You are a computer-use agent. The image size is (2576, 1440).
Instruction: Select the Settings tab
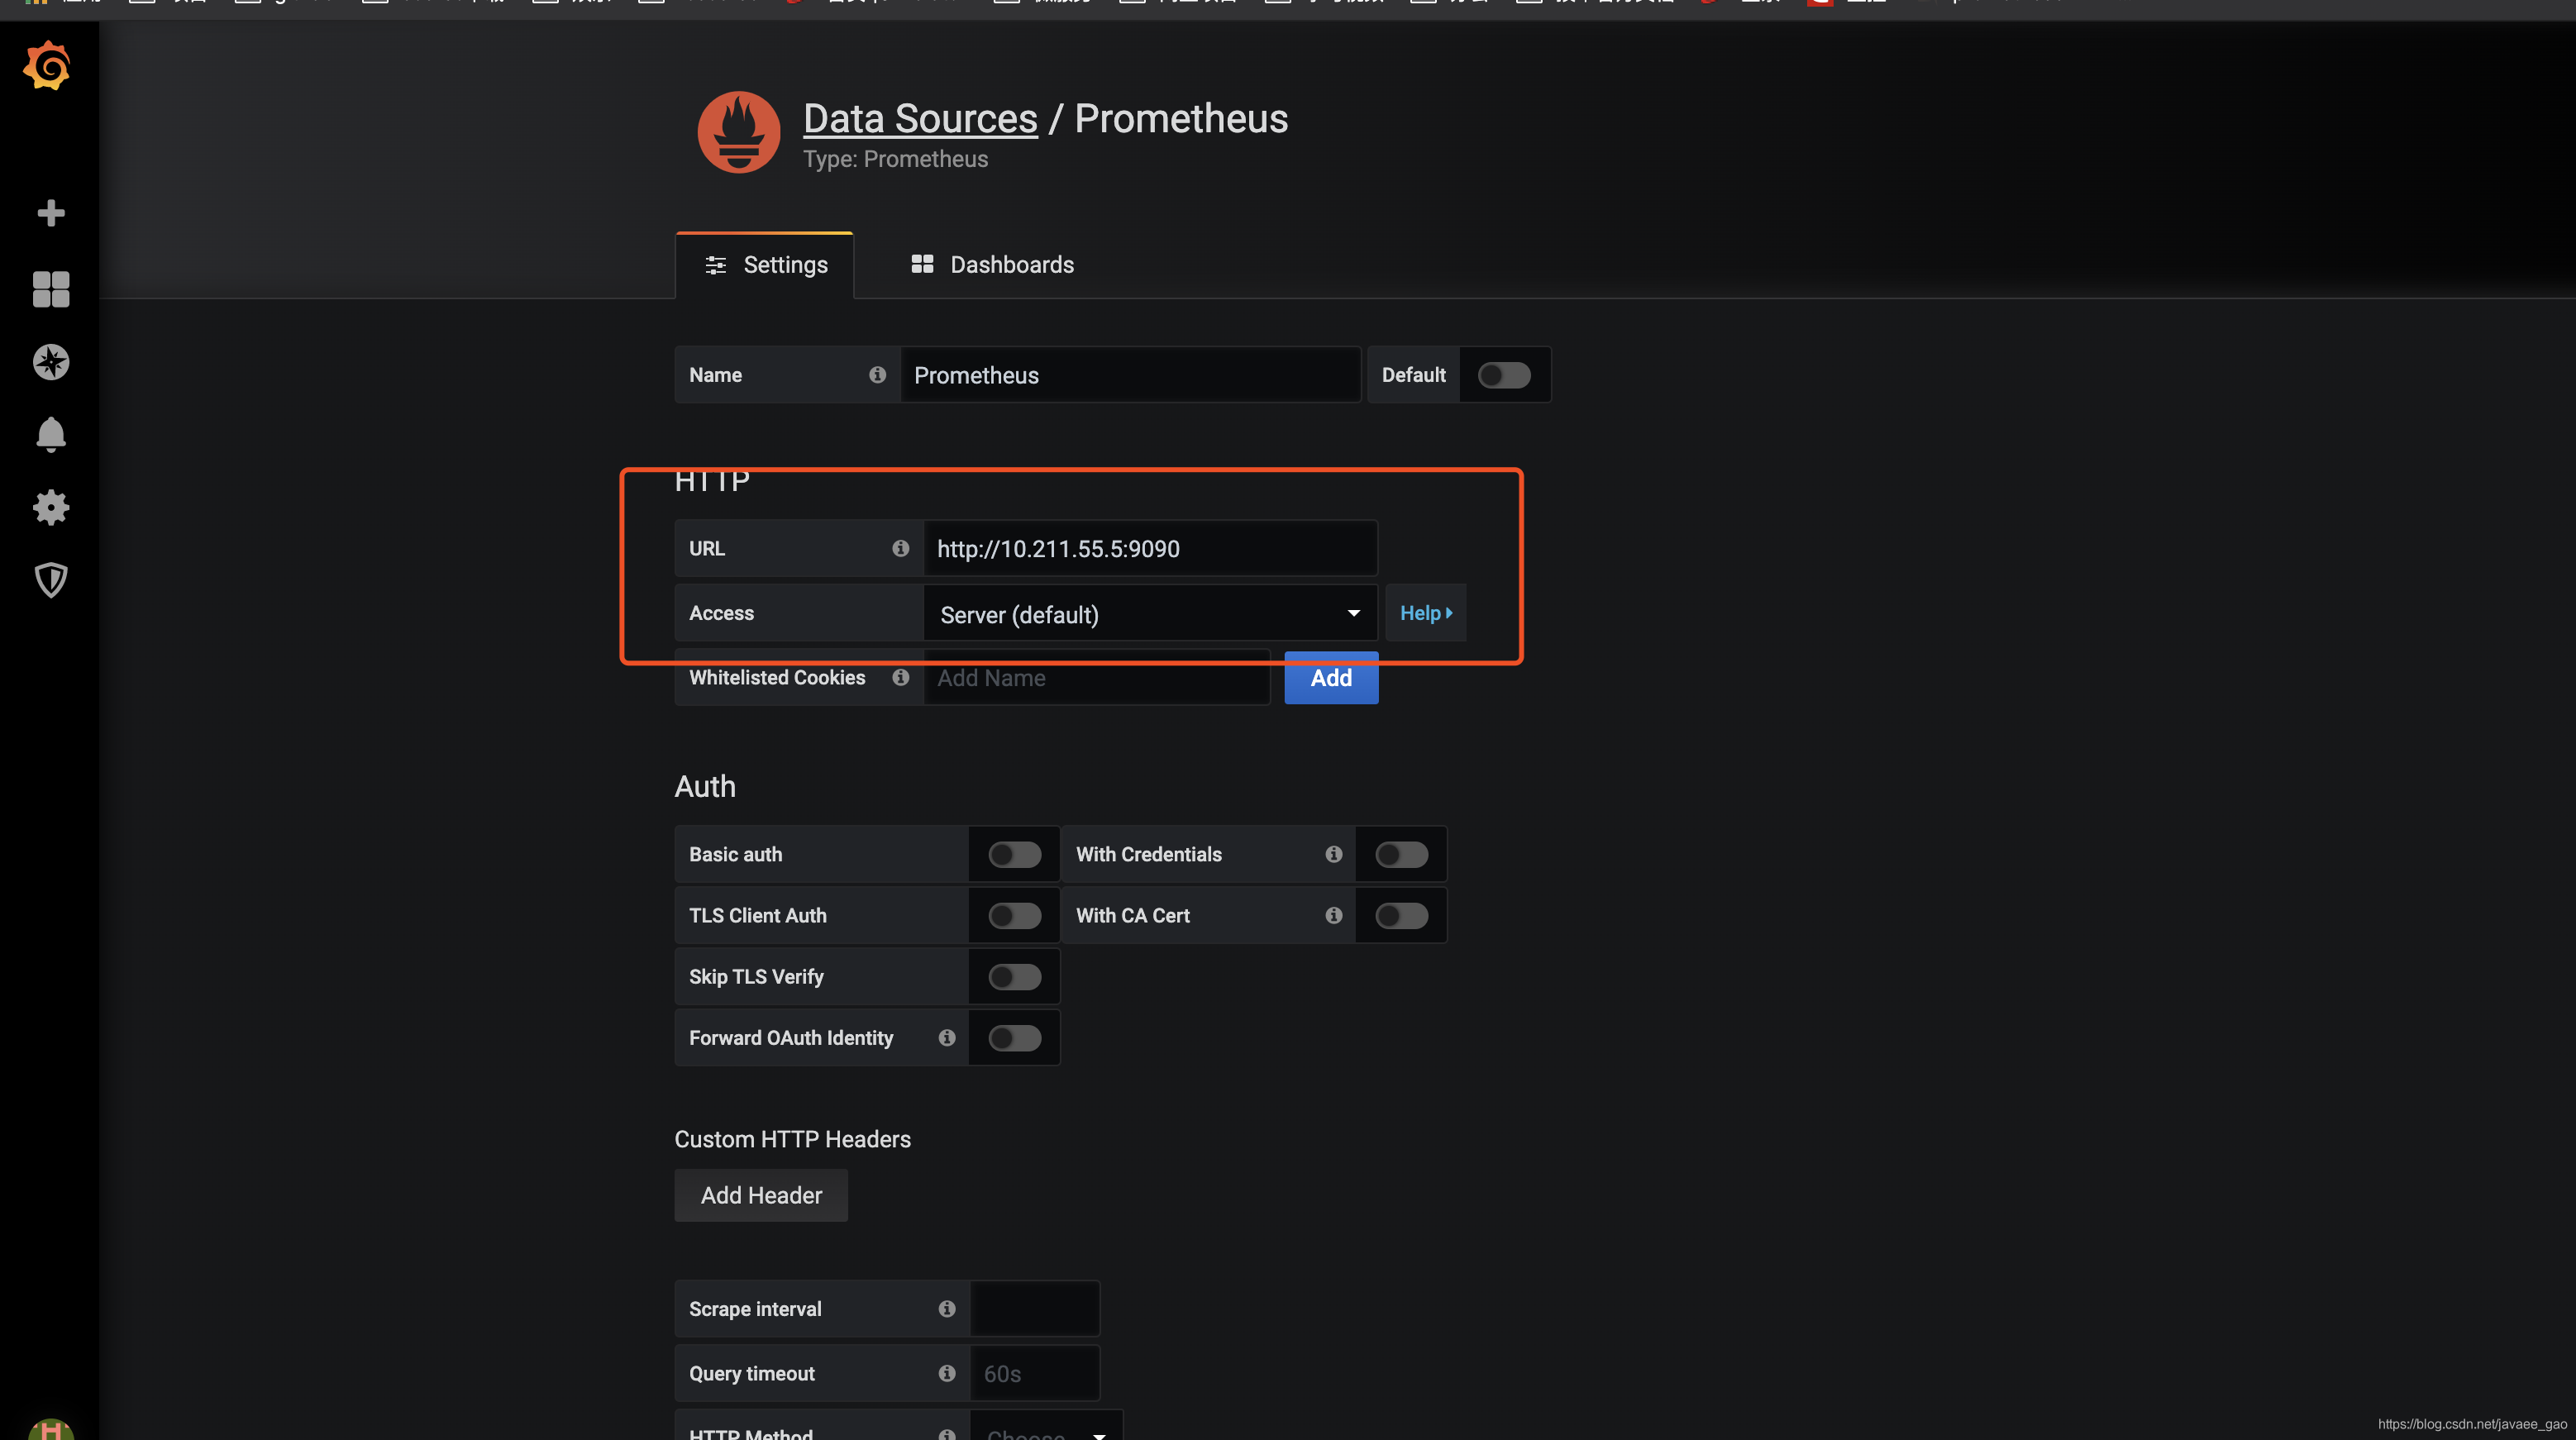pos(766,265)
